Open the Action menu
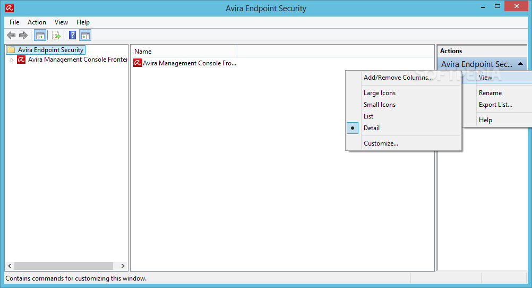This screenshot has height=288, width=532. pos(37,22)
